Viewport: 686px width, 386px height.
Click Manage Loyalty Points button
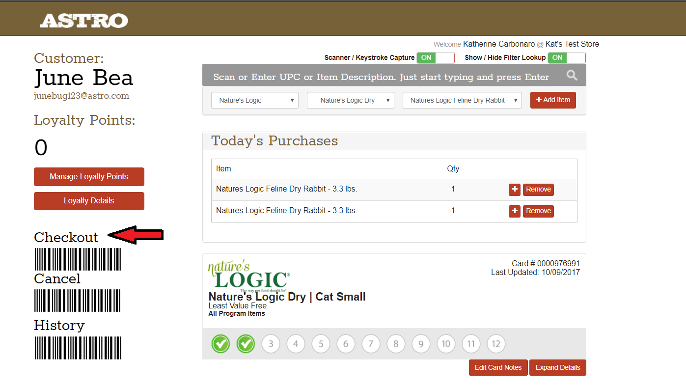89,177
